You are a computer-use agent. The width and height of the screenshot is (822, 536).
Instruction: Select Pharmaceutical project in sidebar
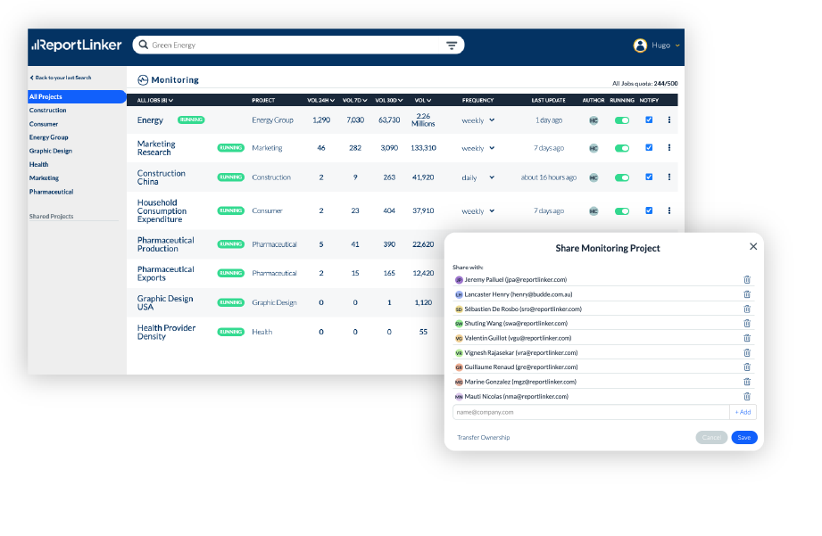pos(52,192)
